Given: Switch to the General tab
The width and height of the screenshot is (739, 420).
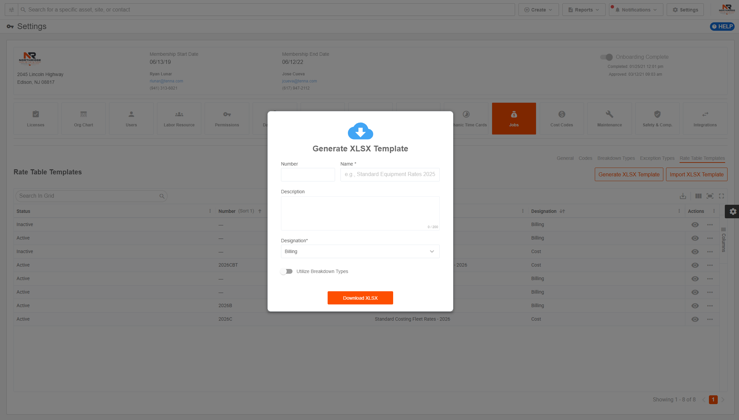Looking at the screenshot, I should point(565,158).
